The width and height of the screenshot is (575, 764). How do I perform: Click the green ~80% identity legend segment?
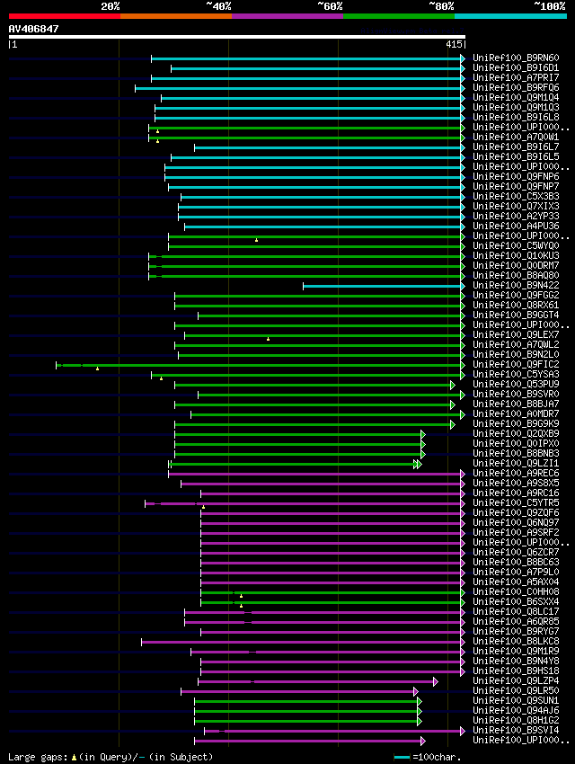click(399, 16)
